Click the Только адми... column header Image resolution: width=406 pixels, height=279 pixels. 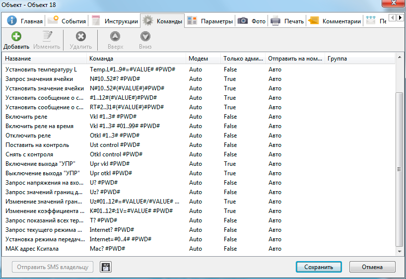pos(243,59)
